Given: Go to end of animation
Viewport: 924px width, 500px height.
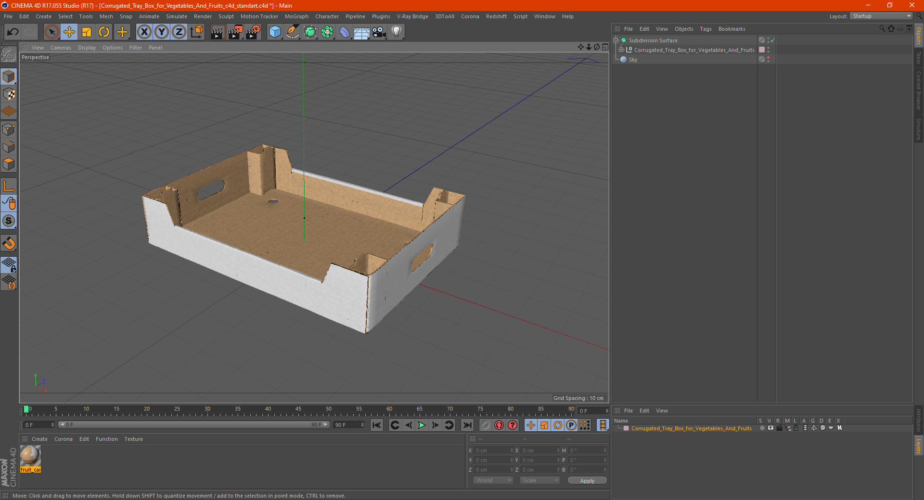Looking at the screenshot, I should (467, 425).
